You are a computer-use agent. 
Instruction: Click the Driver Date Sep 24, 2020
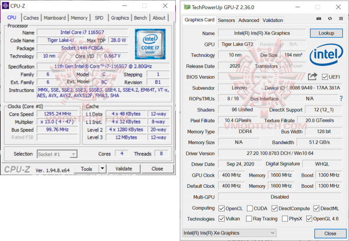point(240,164)
